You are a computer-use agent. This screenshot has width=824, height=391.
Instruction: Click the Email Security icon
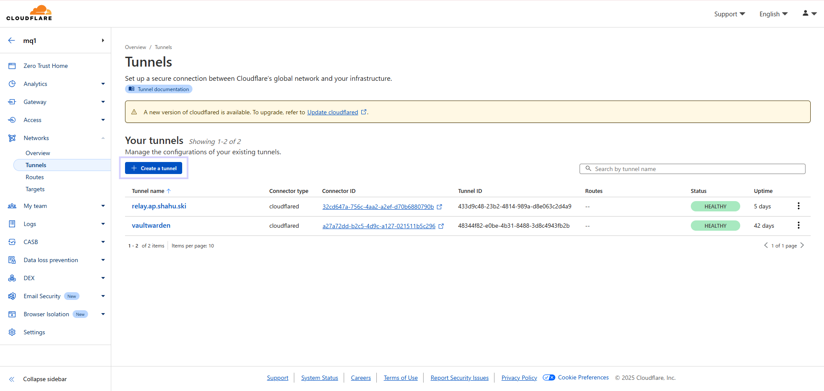[12, 296]
